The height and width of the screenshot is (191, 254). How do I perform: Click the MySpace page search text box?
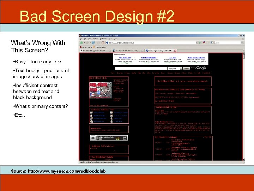point(141,69)
